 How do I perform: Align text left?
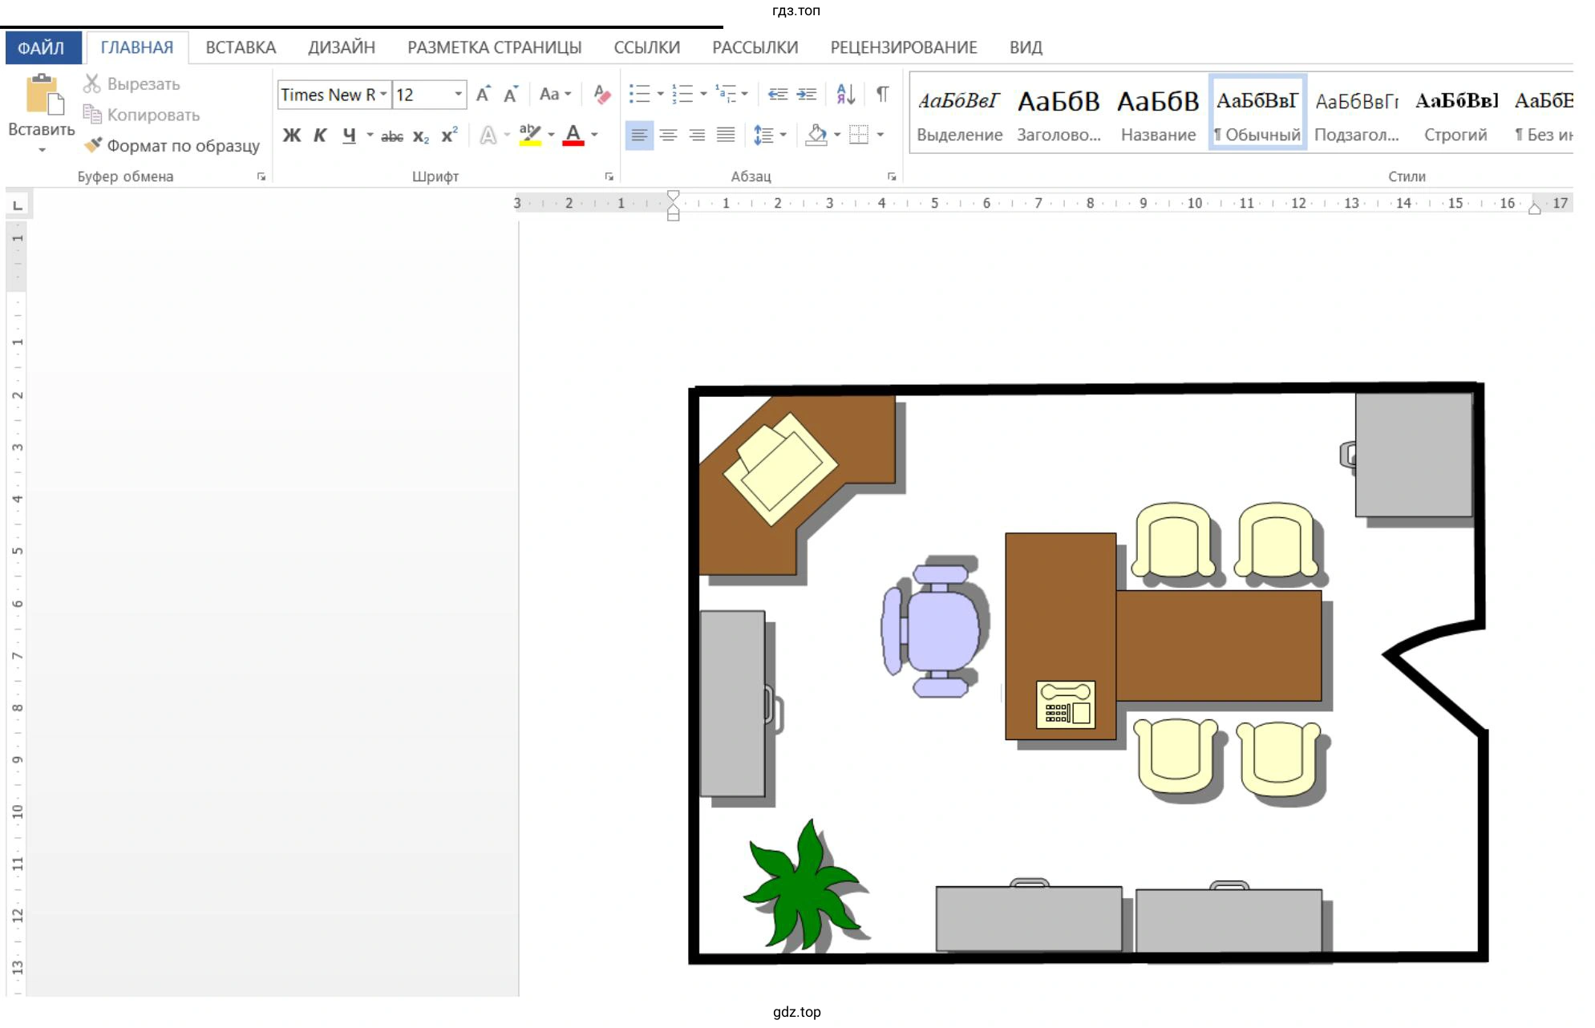[x=639, y=136]
